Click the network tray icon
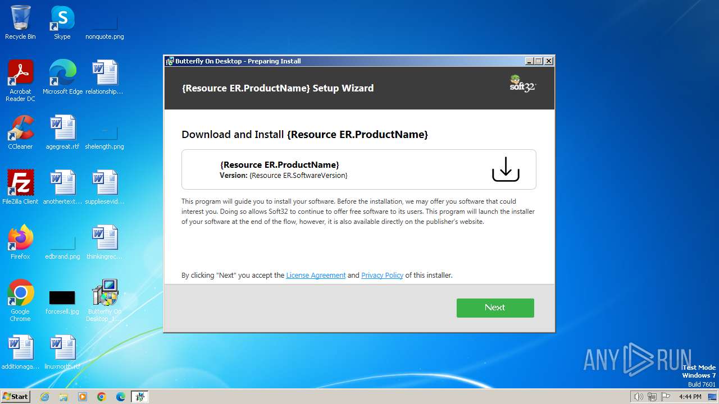Screen dimensions: 719x404 pos(652,397)
